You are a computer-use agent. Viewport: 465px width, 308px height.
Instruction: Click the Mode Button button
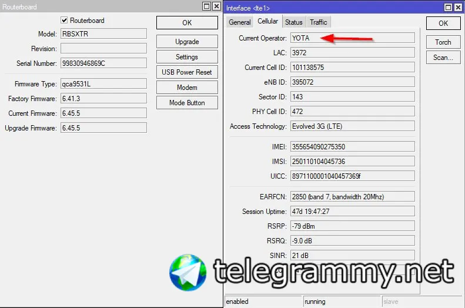tap(187, 103)
